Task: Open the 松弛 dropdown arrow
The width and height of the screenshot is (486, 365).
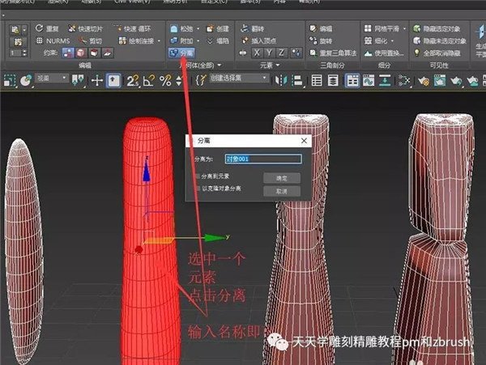Action: click(198, 29)
